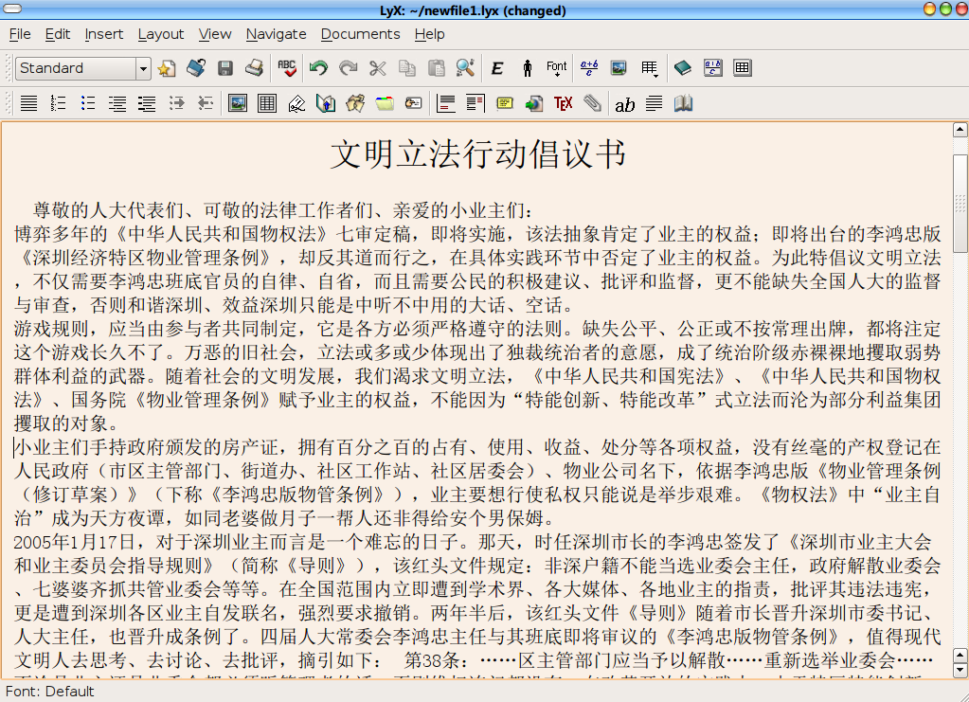Open the window menu button in title bar
Screen dimensions: 969x702
click(x=12, y=9)
